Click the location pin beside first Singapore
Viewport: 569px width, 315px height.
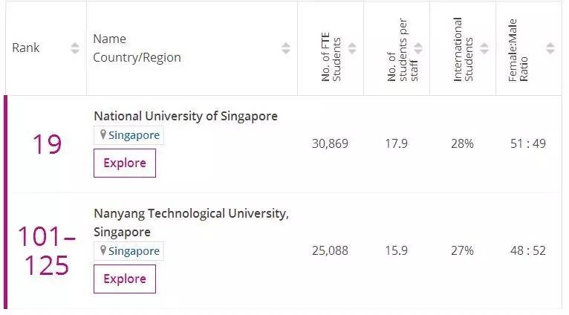[103, 135]
